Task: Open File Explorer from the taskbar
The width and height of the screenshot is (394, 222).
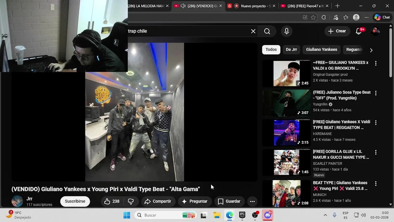Action: (217, 215)
